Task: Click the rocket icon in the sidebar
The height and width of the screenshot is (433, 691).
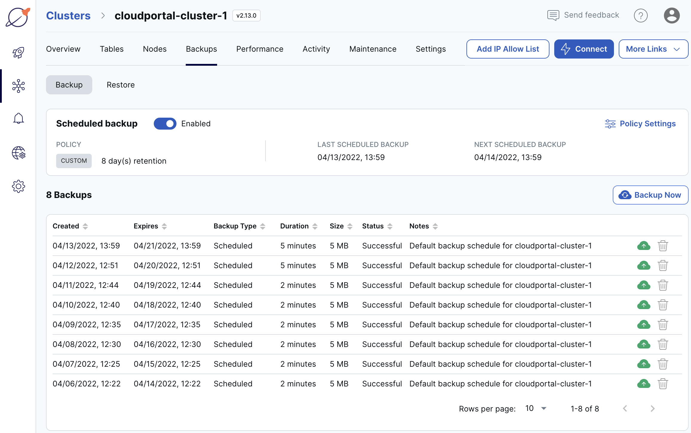Action: (18, 53)
